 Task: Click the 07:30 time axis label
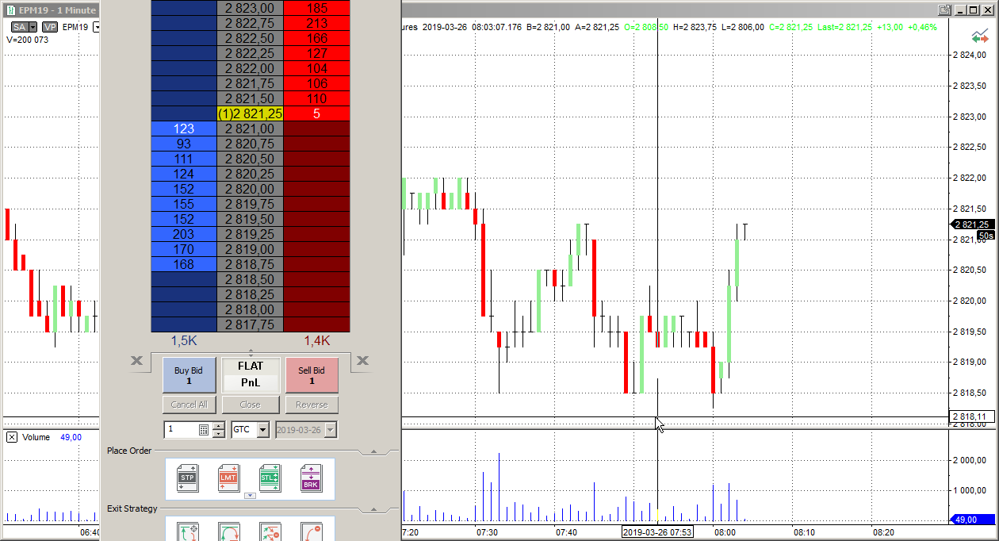(487, 532)
